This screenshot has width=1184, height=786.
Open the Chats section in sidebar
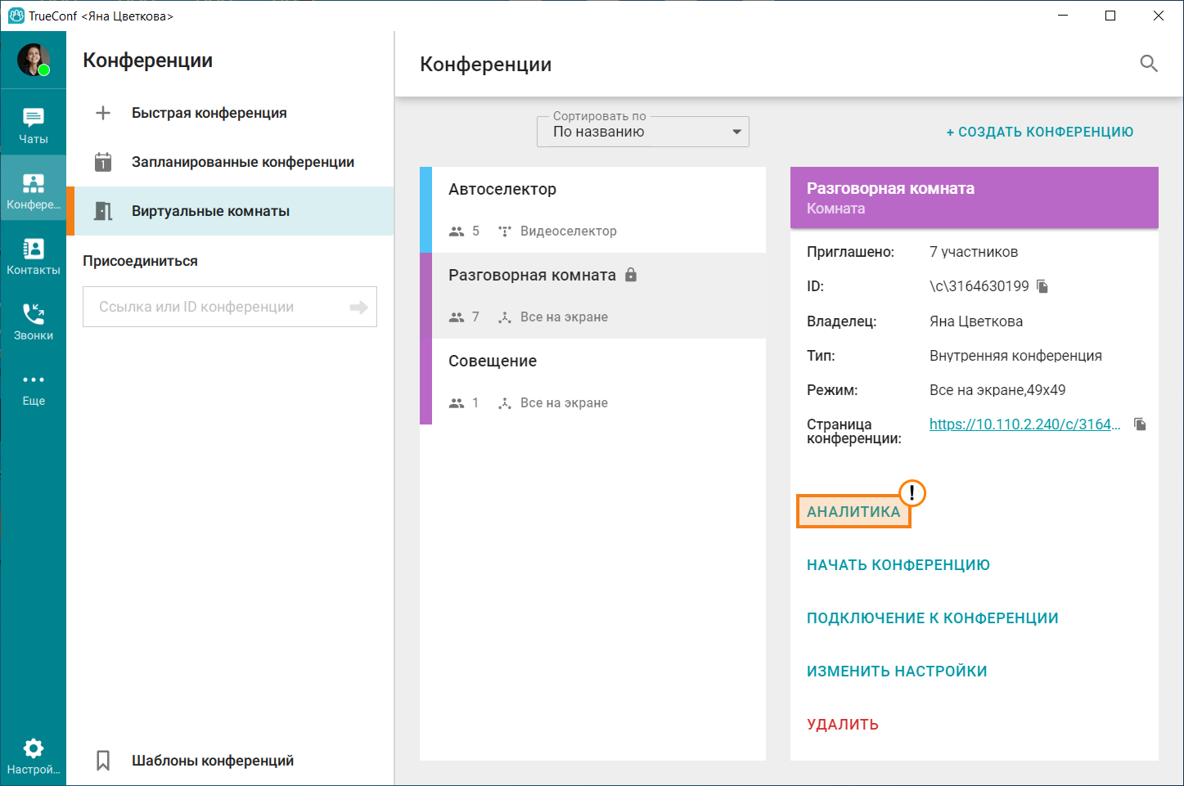(x=34, y=125)
